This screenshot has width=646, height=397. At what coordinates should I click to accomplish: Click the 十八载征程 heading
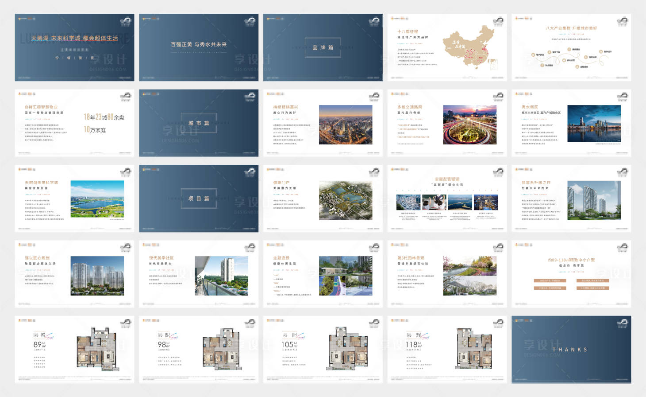click(x=408, y=32)
